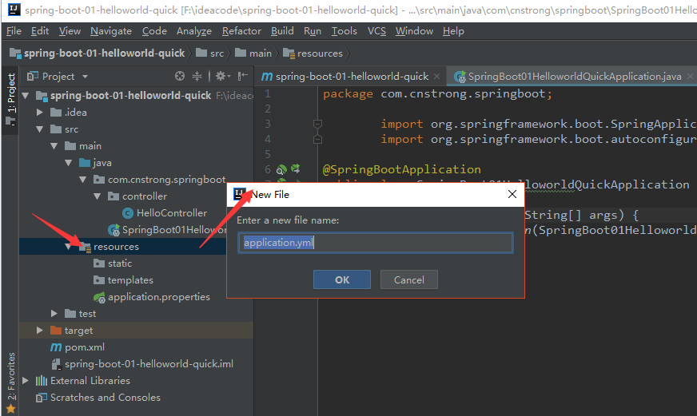Select the HelloController class icon
The height and width of the screenshot is (416, 697).
128,213
